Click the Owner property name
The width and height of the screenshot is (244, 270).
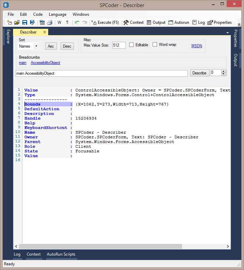[31, 137]
